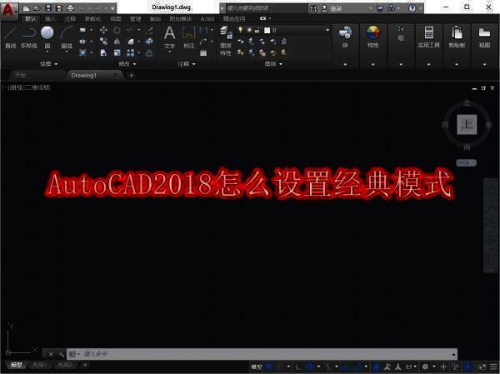Viewport: 500px width, 374px height.
Task: Switch to the Insert (插入) ribbon tab
Action: coord(50,19)
